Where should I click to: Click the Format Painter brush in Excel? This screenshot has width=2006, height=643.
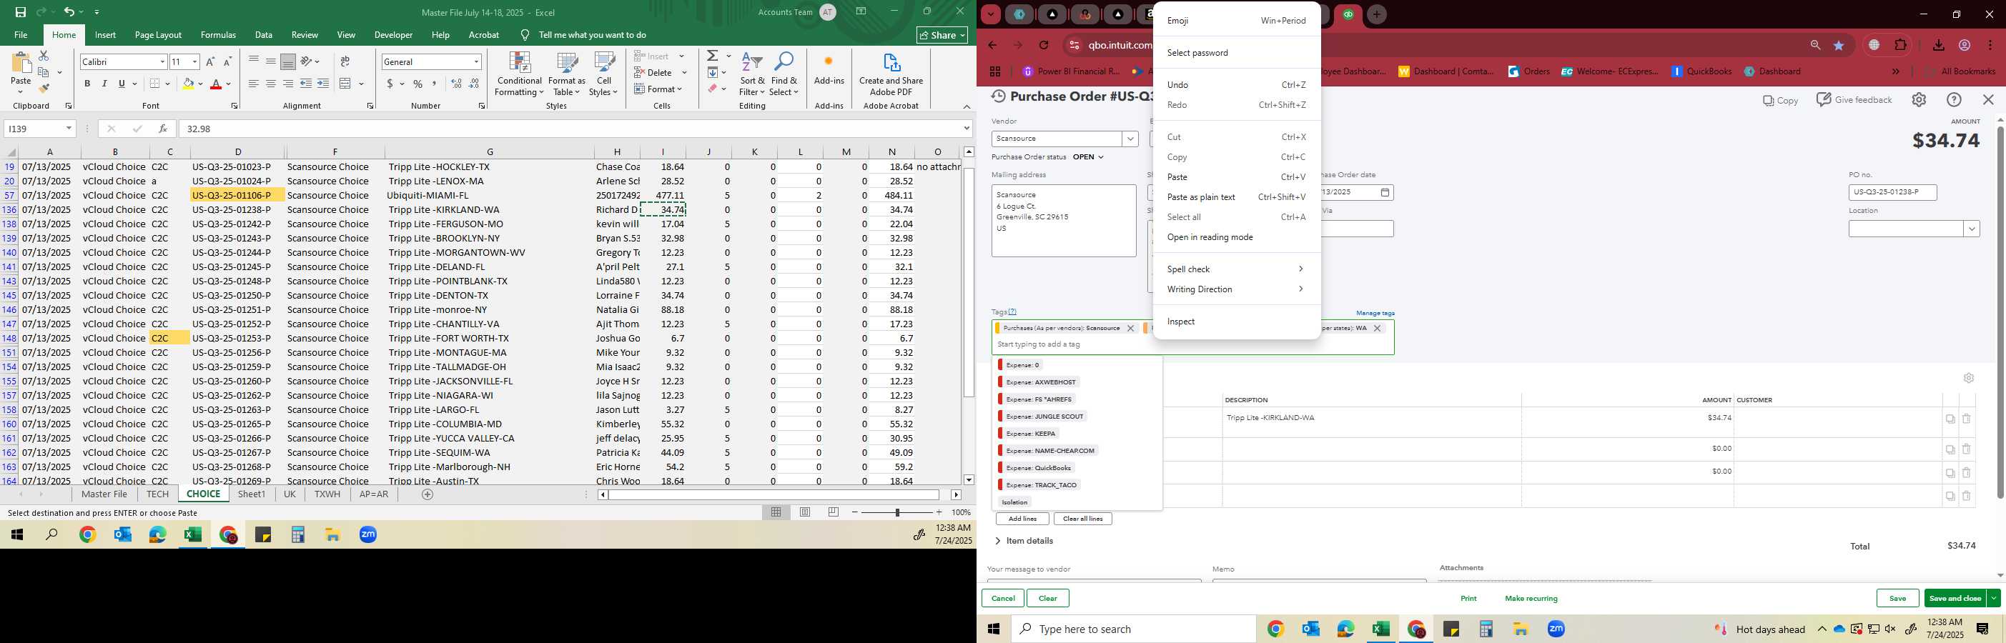tap(44, 88)
